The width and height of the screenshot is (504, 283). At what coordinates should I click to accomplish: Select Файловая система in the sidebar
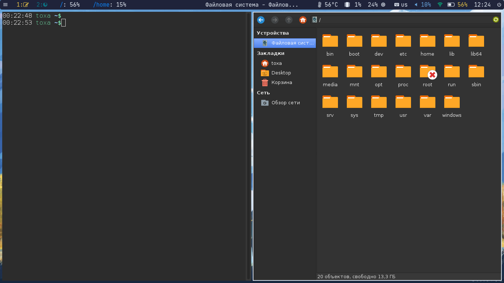pyautogui.click(x=285, y=43)
